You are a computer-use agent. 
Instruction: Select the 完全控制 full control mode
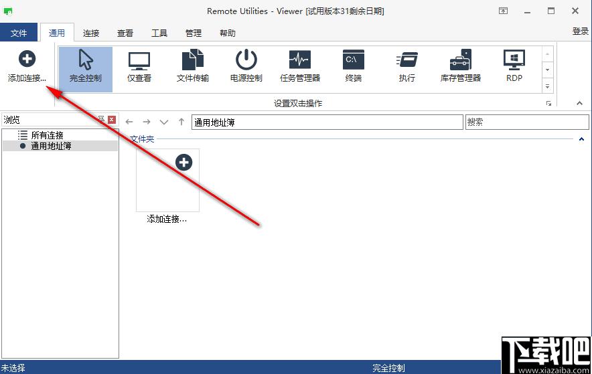[x=86, y=70]
